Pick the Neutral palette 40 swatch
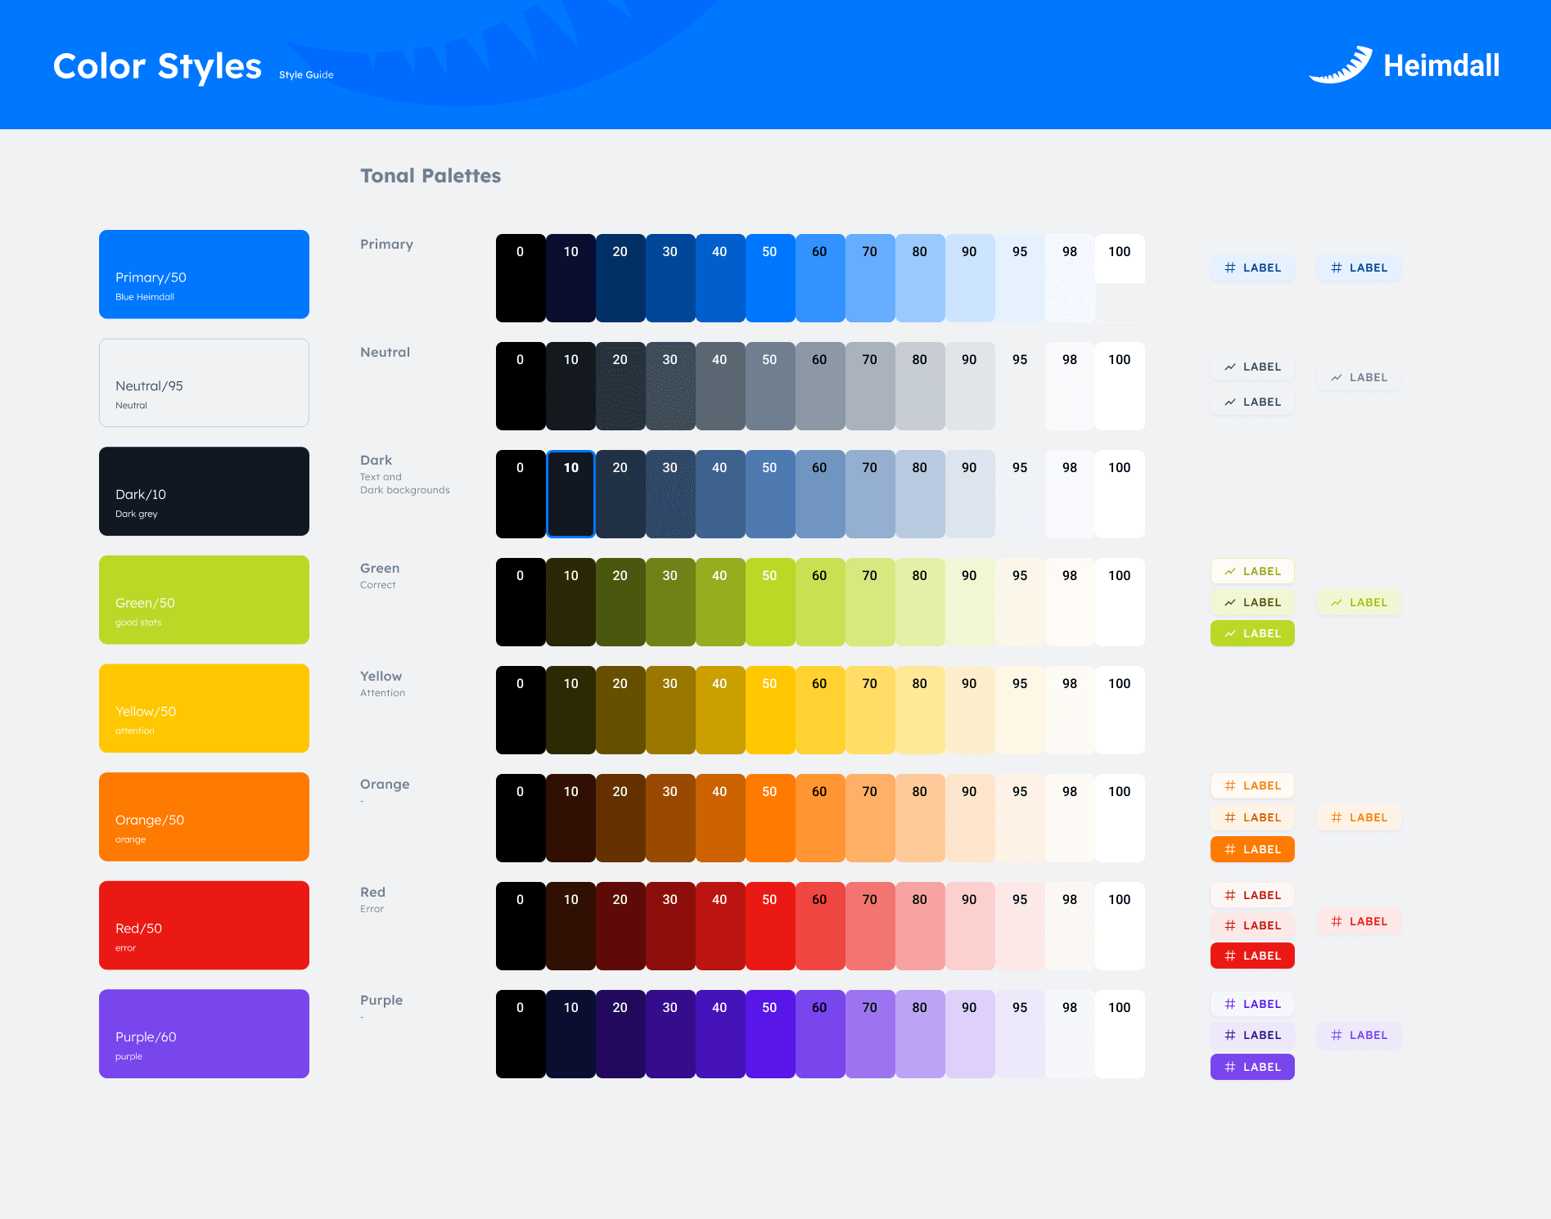The height and width of the screenshot is (1219, 1551). pos(720,386)
